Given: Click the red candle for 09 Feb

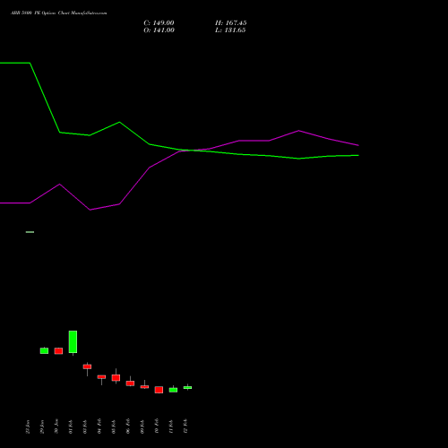Looking at the screenshot, I should pos(144,387).
